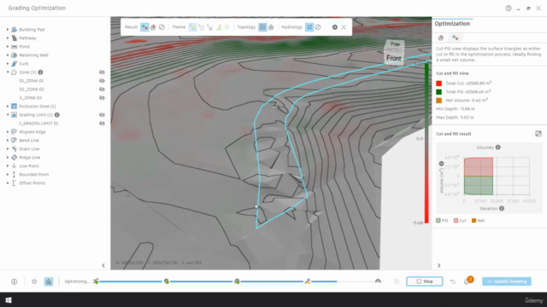Toggle the Hydrology display icon
547x307 pixels.
tap(309, 27)
